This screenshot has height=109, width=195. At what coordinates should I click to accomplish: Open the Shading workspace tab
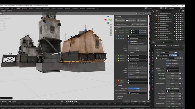(x=54, y=8)
